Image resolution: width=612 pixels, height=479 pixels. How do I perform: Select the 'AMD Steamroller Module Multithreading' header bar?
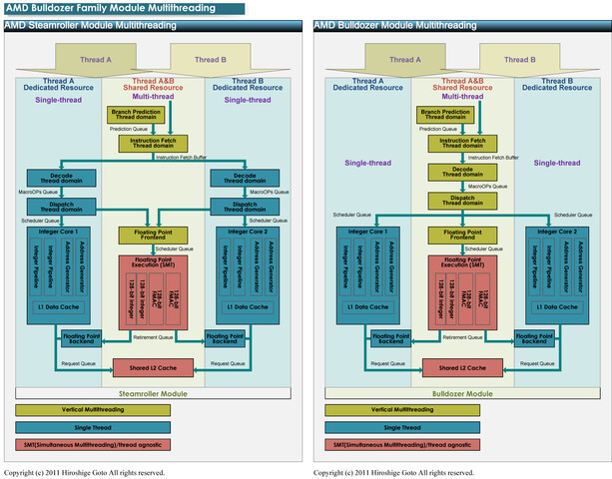tap(153, 26)
